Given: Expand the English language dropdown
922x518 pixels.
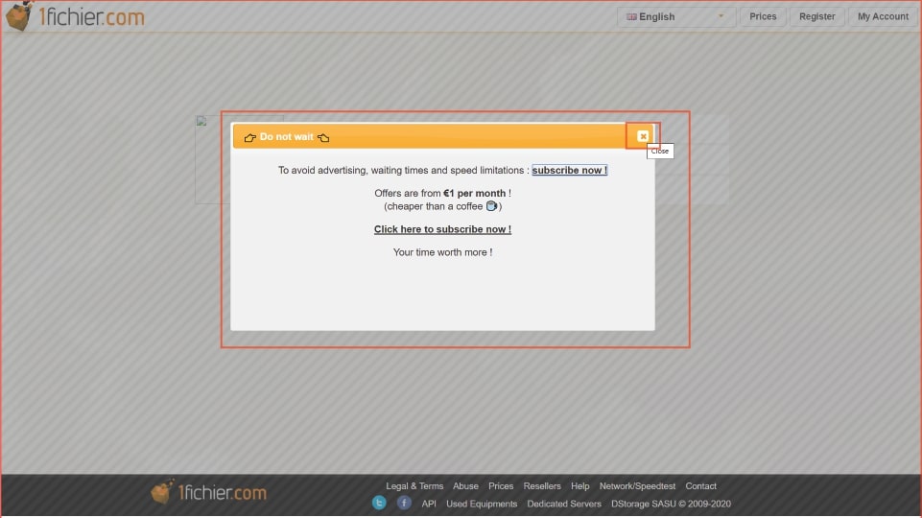Looking at the screenshot, I should coord(676,16).
